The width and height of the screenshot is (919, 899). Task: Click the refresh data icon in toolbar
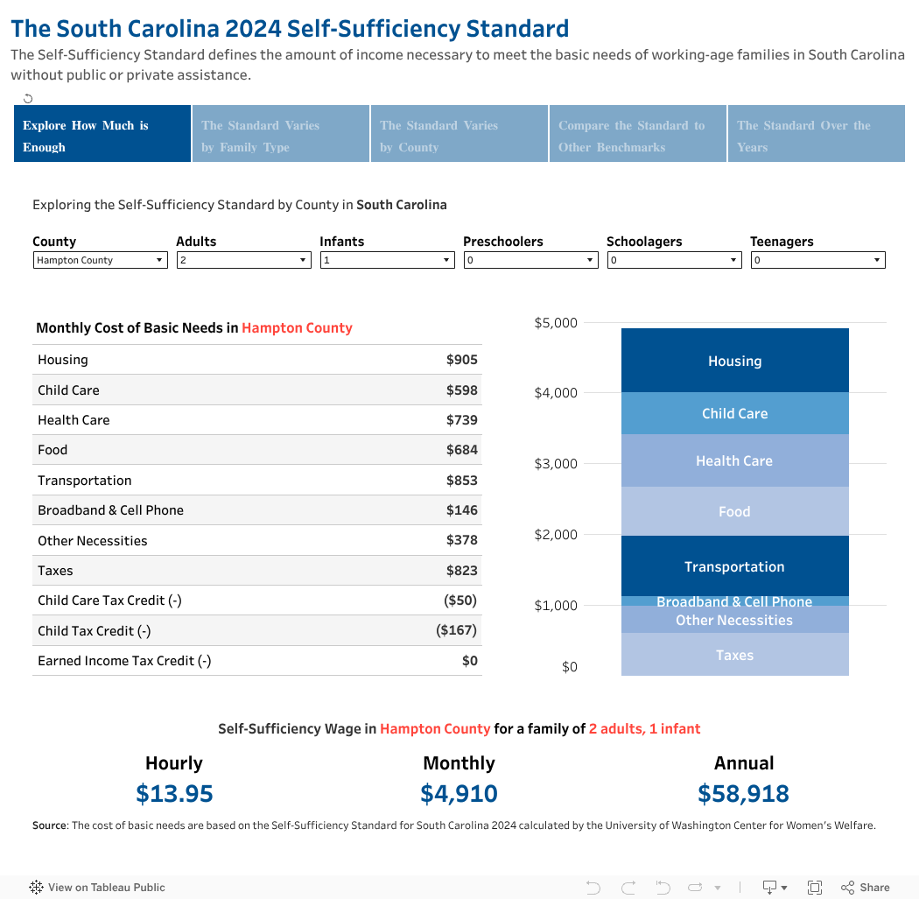click(697, 888)
